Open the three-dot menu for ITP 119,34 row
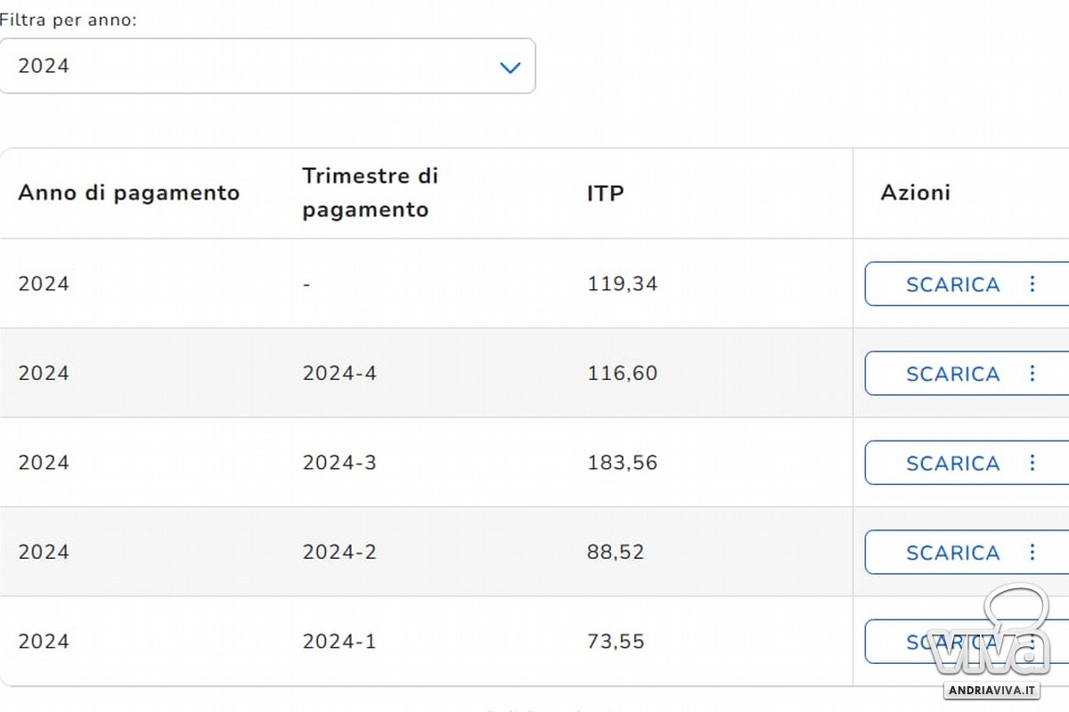Screen dimensions: 1069x712 pyautogui.click(x=1032, y=284)
